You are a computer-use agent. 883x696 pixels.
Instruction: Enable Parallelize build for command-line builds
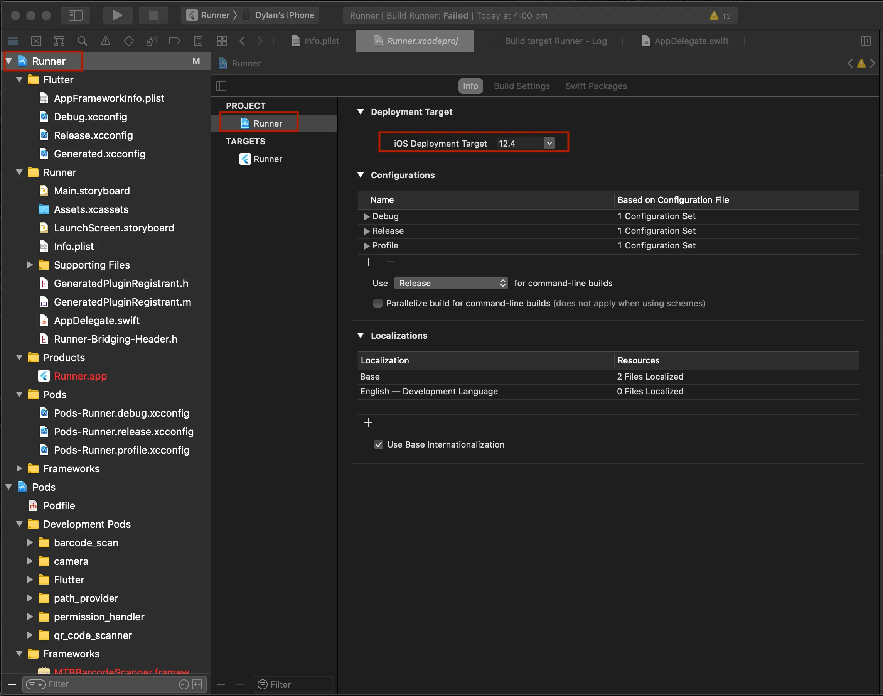[377, 304]
